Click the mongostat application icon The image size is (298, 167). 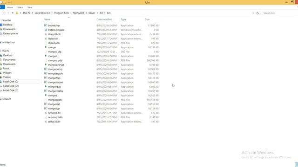click(46, 104)
